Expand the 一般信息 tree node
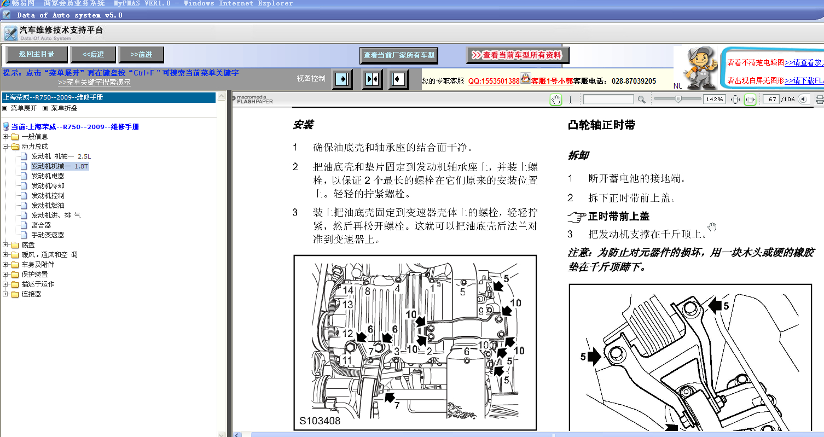This screenshot has height=437, width=824. click(5, 137)
